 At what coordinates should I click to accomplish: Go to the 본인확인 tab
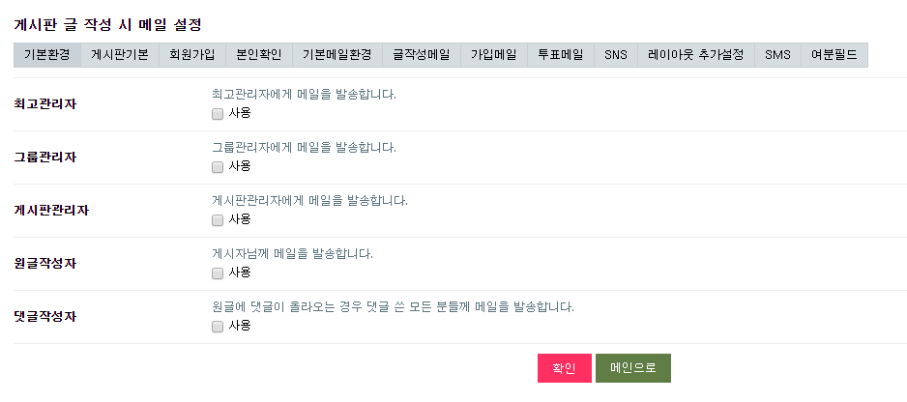tap(259, 55)
